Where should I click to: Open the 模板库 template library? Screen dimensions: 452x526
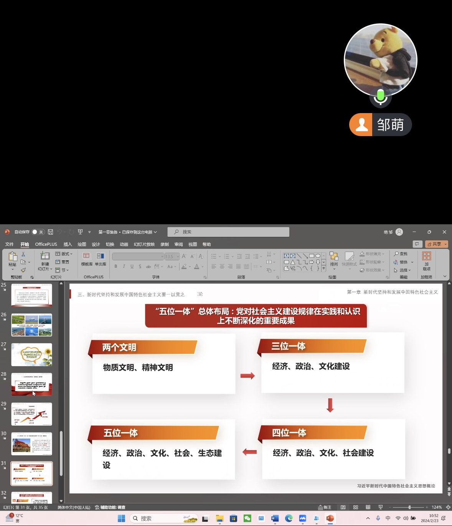(87, 259)
